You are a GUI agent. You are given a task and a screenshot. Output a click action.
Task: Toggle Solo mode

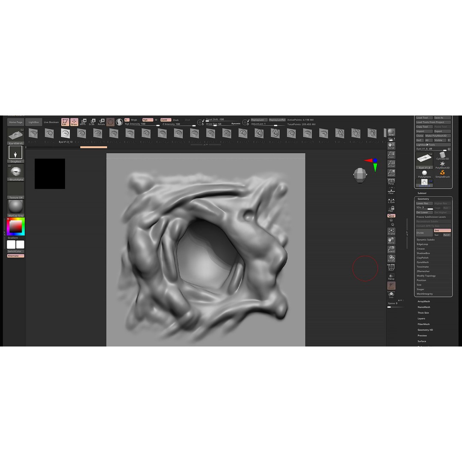[391, 295]
